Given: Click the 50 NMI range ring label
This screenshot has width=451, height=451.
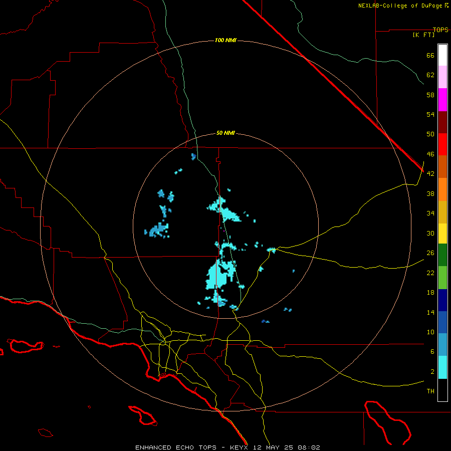Looking at the screenshot, I should click(x=225, y=133).
